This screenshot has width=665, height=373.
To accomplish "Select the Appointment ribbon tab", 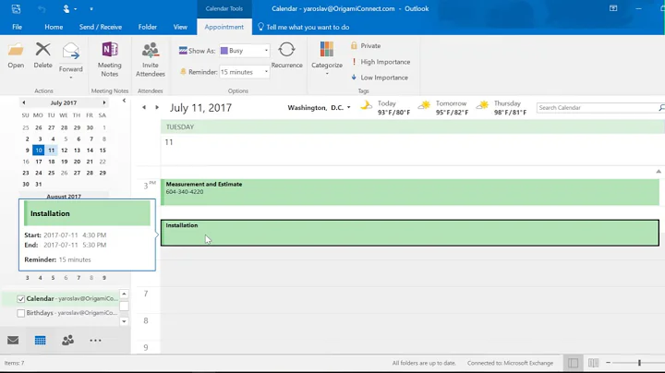I will [x=224, y=27].
